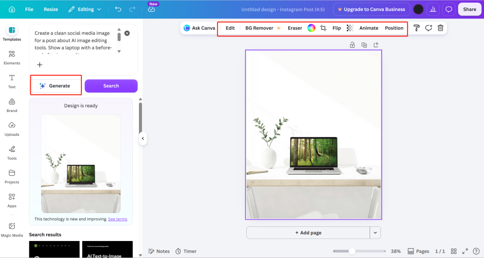Open grid view of pages

pos(453,251)
